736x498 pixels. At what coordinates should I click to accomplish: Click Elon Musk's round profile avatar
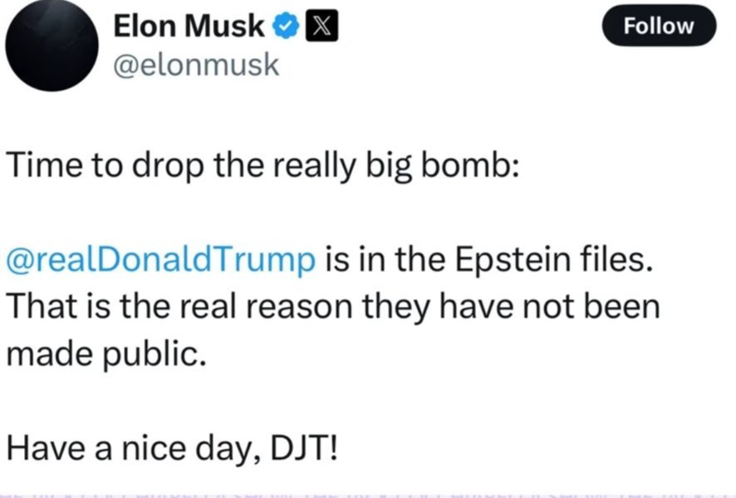coord(52,45)
